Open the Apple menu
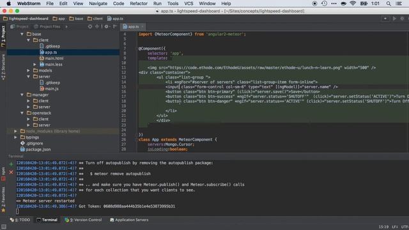409x230 pixels. pyautogui.click(x=8, y=3)
